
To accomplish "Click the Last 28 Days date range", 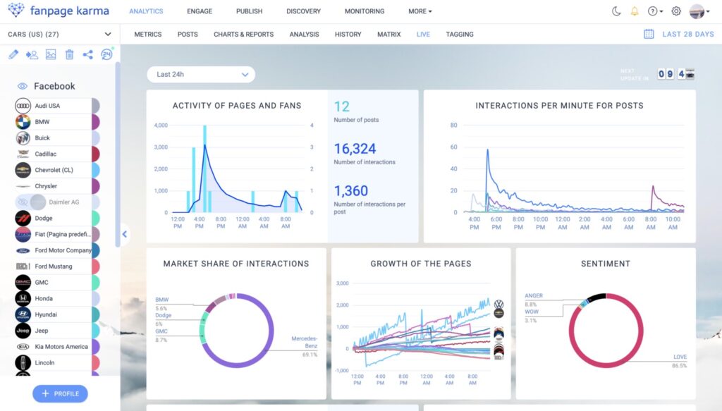I will [687, 34].
